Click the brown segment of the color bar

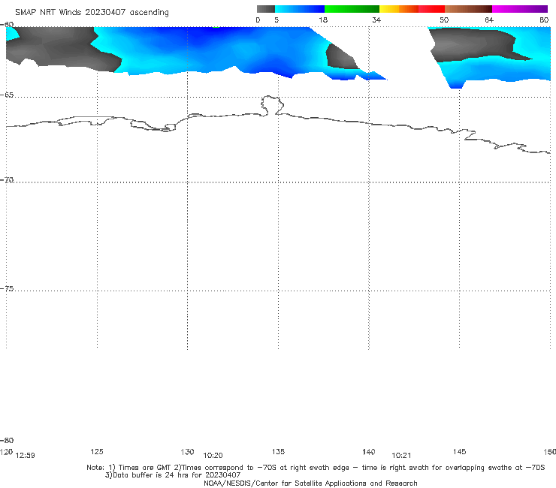(x=468, y=9)
